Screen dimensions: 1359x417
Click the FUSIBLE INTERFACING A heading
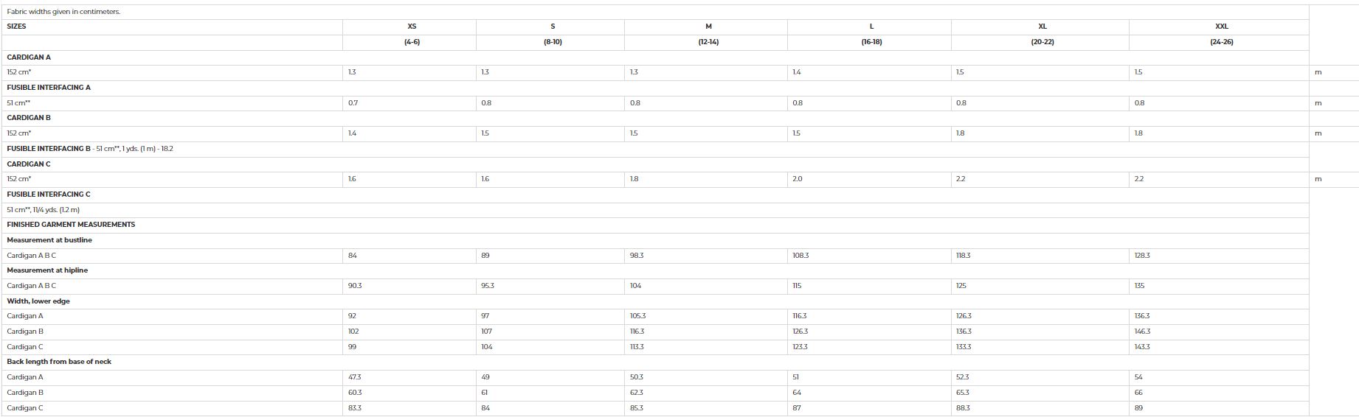tap(49, 88)
